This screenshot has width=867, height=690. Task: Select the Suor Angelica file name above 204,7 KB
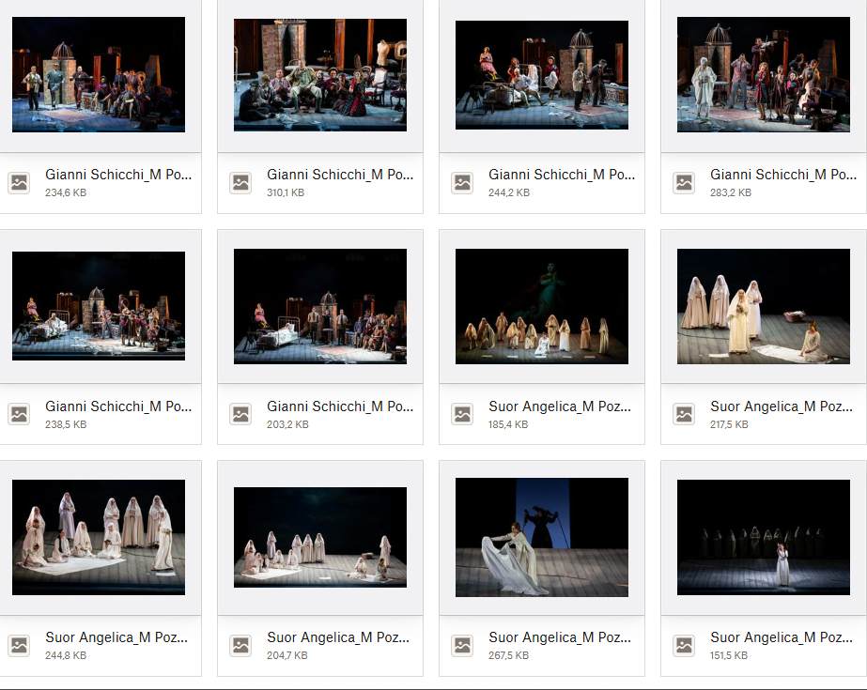tap(338, 637)
